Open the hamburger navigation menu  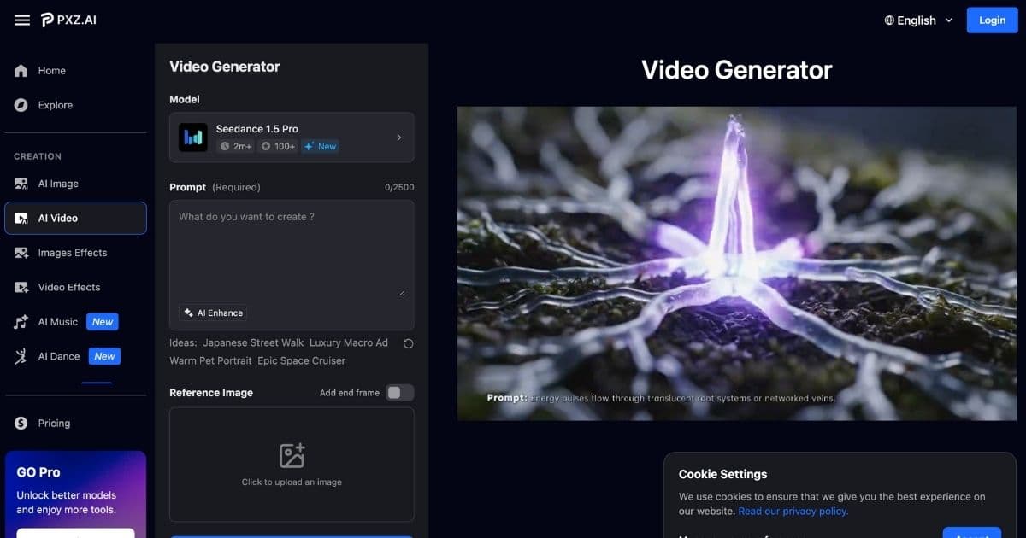pos(22,20)
